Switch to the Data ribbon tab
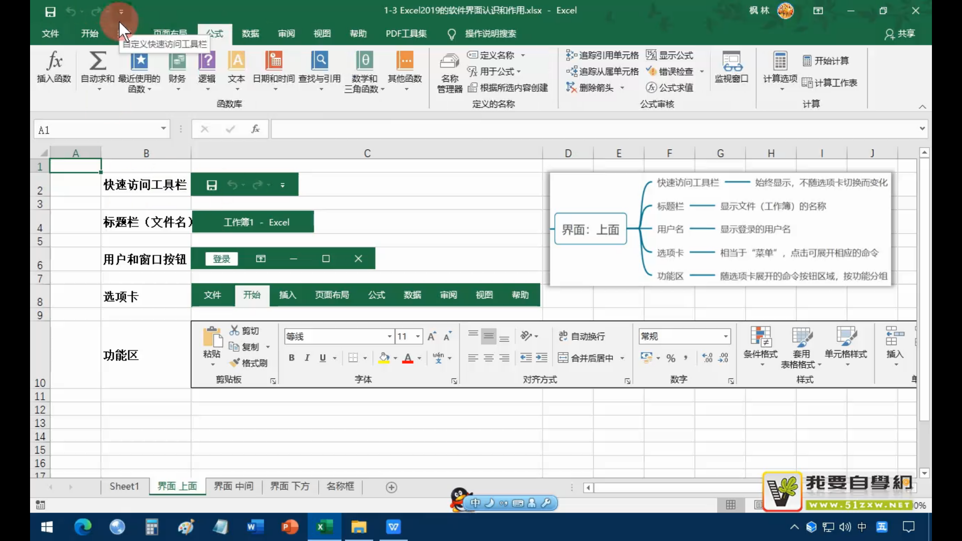Viewport: 962px width, 541px height. click(250, 34)
